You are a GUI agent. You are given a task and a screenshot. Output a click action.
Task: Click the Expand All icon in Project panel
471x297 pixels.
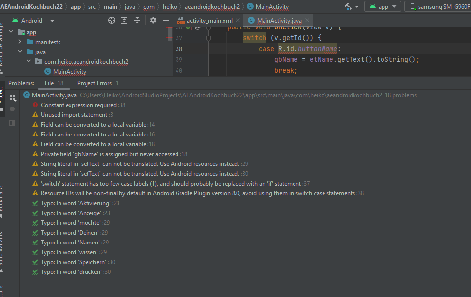124,20
